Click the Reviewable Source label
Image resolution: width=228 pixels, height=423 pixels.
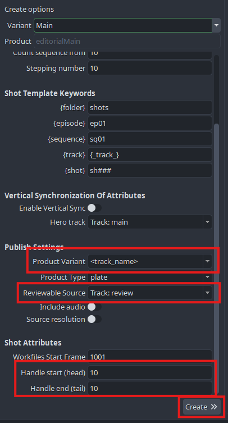pos(54,293)
